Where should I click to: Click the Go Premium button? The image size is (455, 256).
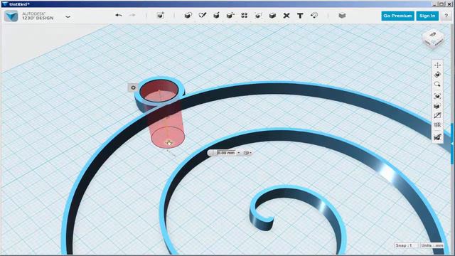397,16
